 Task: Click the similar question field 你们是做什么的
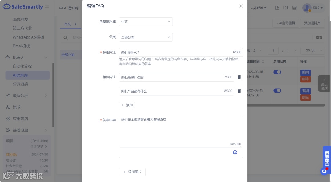tap(177, 77)
